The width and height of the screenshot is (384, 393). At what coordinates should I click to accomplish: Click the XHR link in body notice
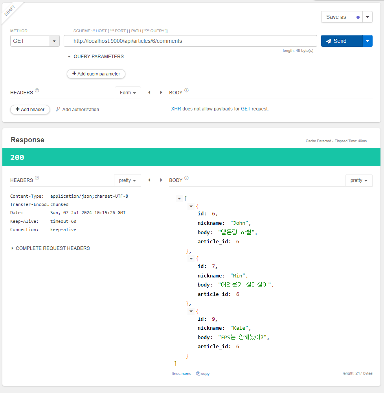[176, 109]
